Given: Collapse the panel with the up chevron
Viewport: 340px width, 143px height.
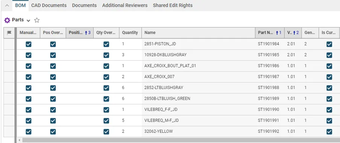Looking at the screenshot, I should (7, 6).
